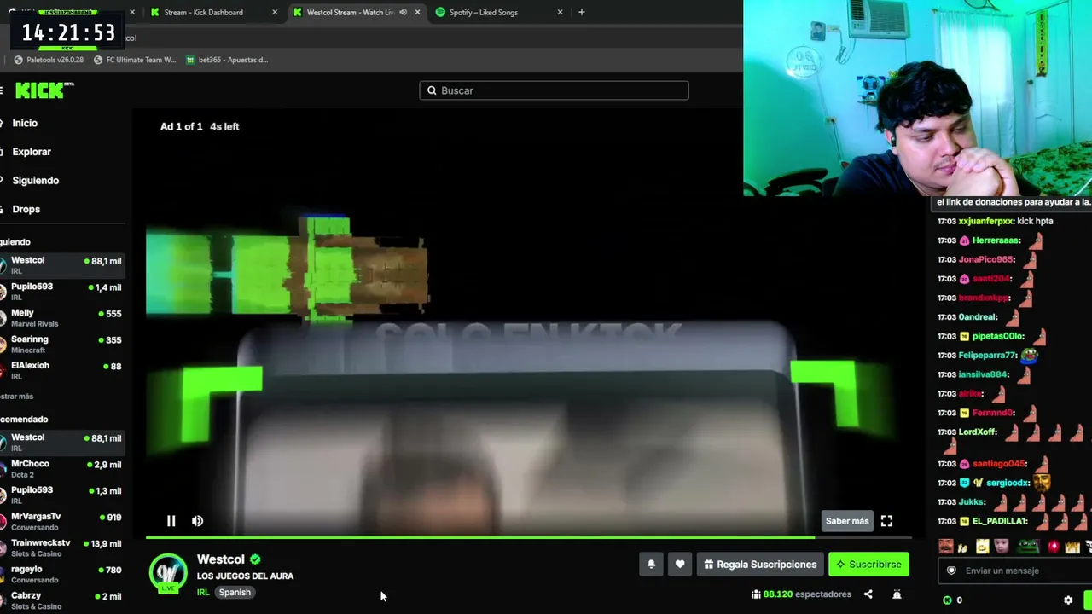Open Inicio in the sidebar

[25, 123]
